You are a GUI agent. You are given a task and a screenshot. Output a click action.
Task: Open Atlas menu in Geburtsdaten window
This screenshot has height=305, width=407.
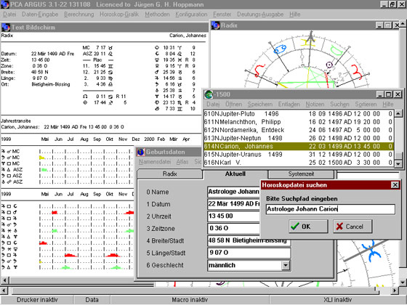(182, 162)
